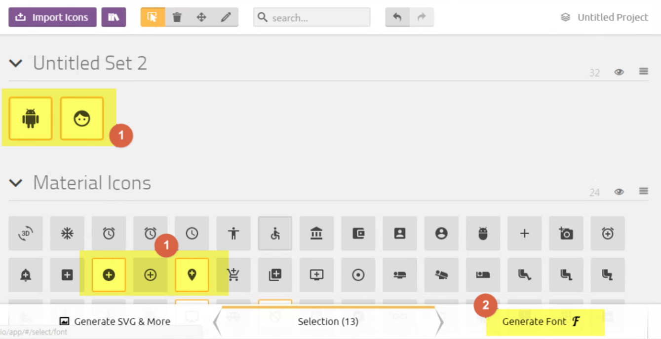Click the Import Icons button
661x339 pixels.
(52, 17)
